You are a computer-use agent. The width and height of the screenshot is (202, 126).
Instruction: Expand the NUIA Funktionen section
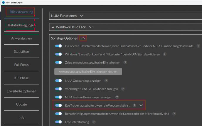[x=82, y=16]
